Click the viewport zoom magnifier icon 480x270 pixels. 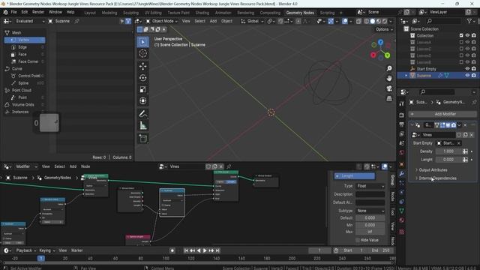click(x=389, y=68)
